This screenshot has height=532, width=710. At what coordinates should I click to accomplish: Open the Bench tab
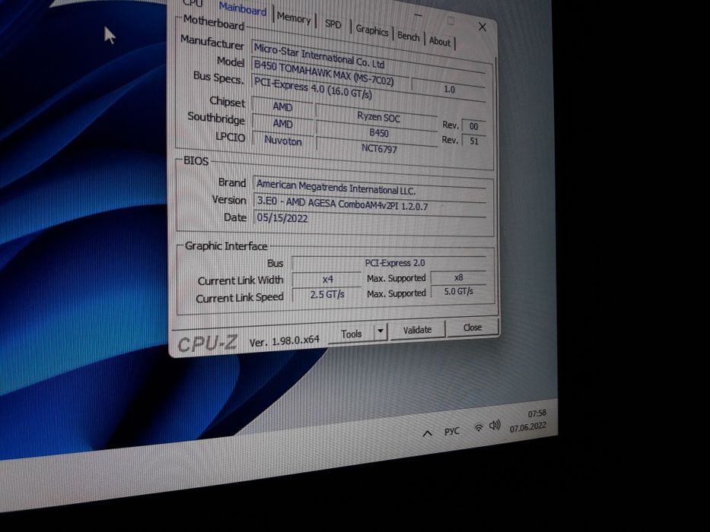click(408, 36)
